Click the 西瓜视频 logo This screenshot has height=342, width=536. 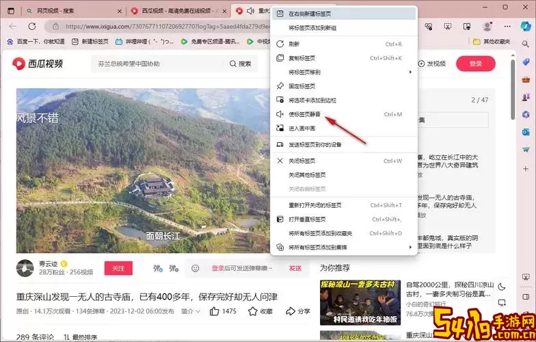(x=38, y=63)
